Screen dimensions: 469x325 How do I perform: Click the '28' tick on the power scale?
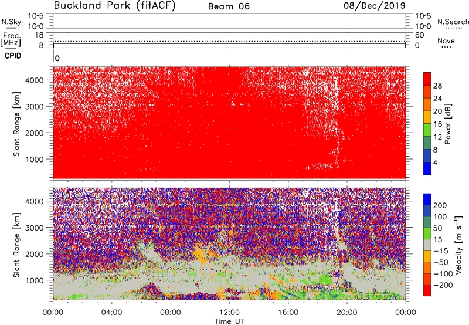pos(437,86)
